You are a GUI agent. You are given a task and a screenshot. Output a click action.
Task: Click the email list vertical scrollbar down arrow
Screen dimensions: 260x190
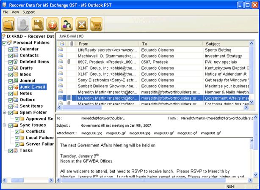252,102
